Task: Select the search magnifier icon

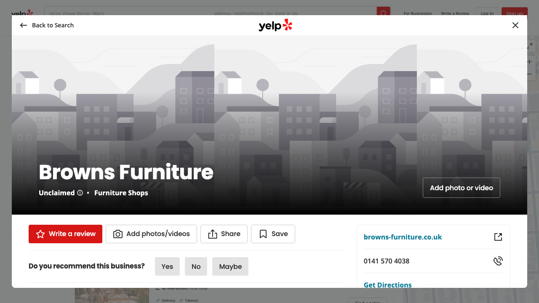Action: (383, 13)
